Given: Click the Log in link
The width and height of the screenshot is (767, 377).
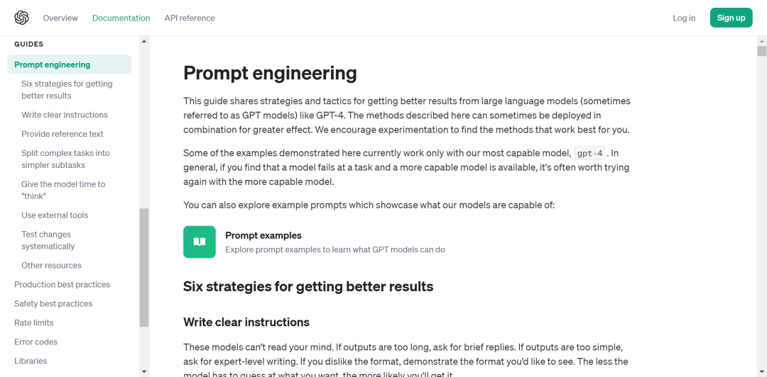Looking at the screenshot, I should (x=684, y=18).
